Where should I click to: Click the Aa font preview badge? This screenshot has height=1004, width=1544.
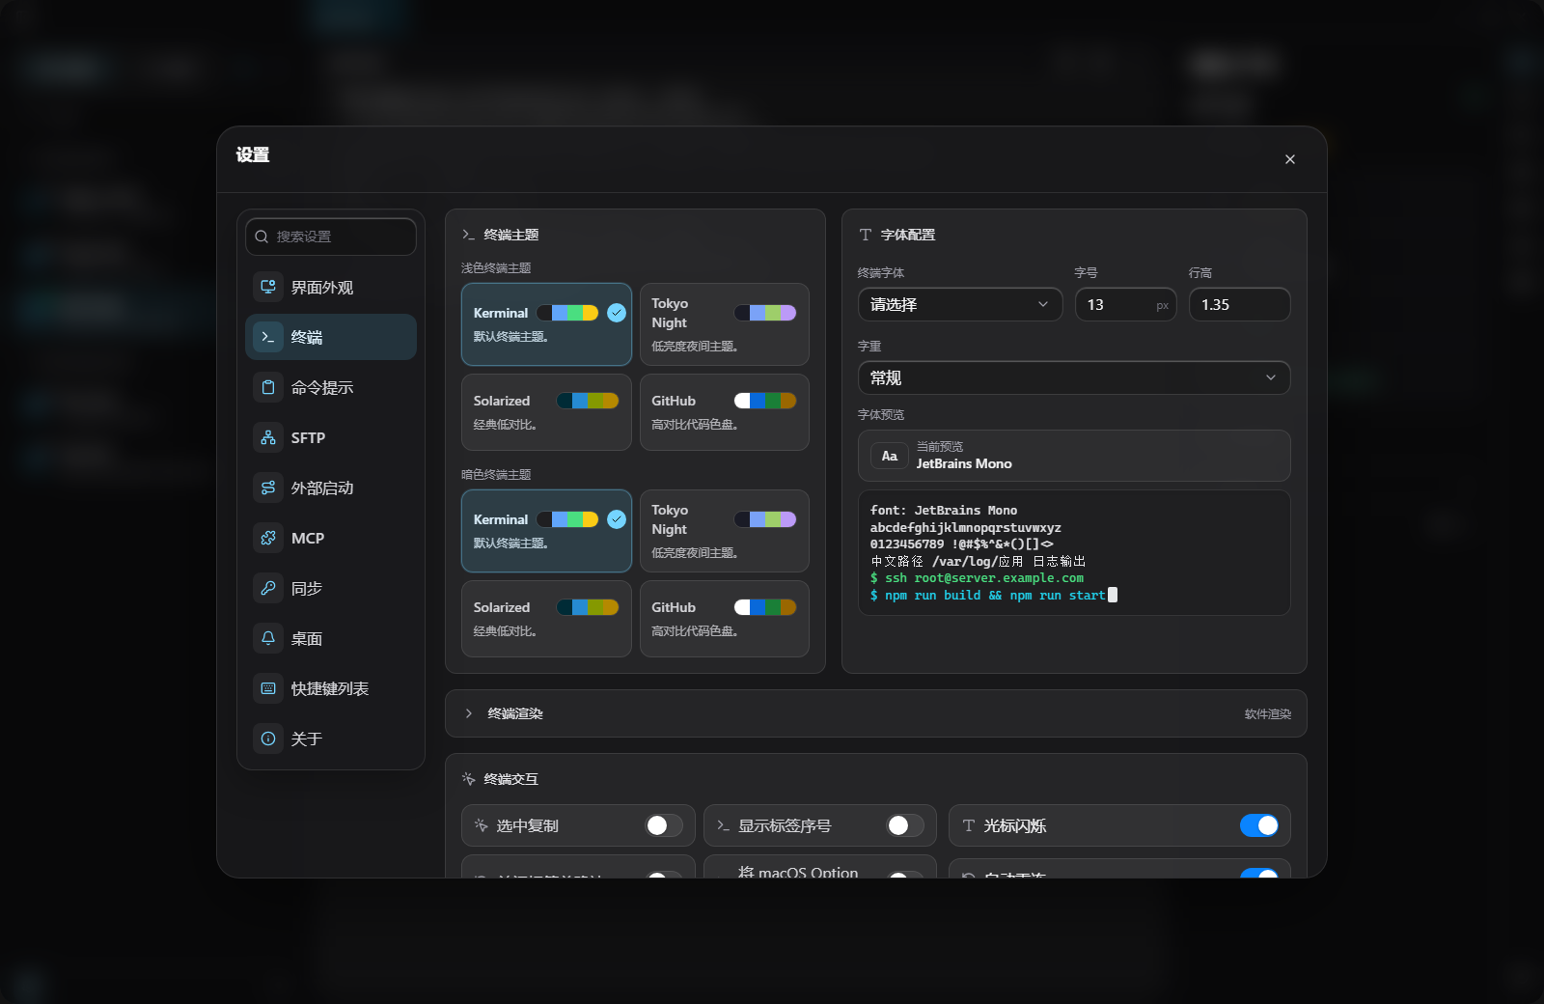tap(890, 456)
